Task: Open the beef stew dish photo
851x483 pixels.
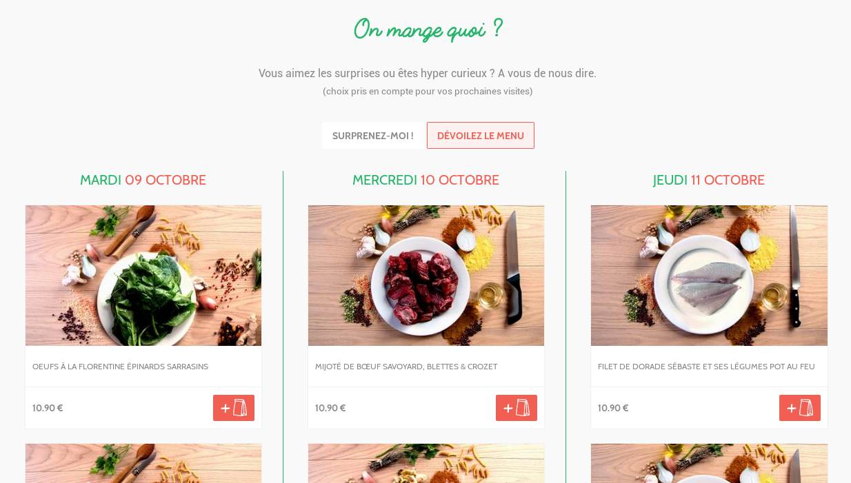Action: (x=426, y=276)
